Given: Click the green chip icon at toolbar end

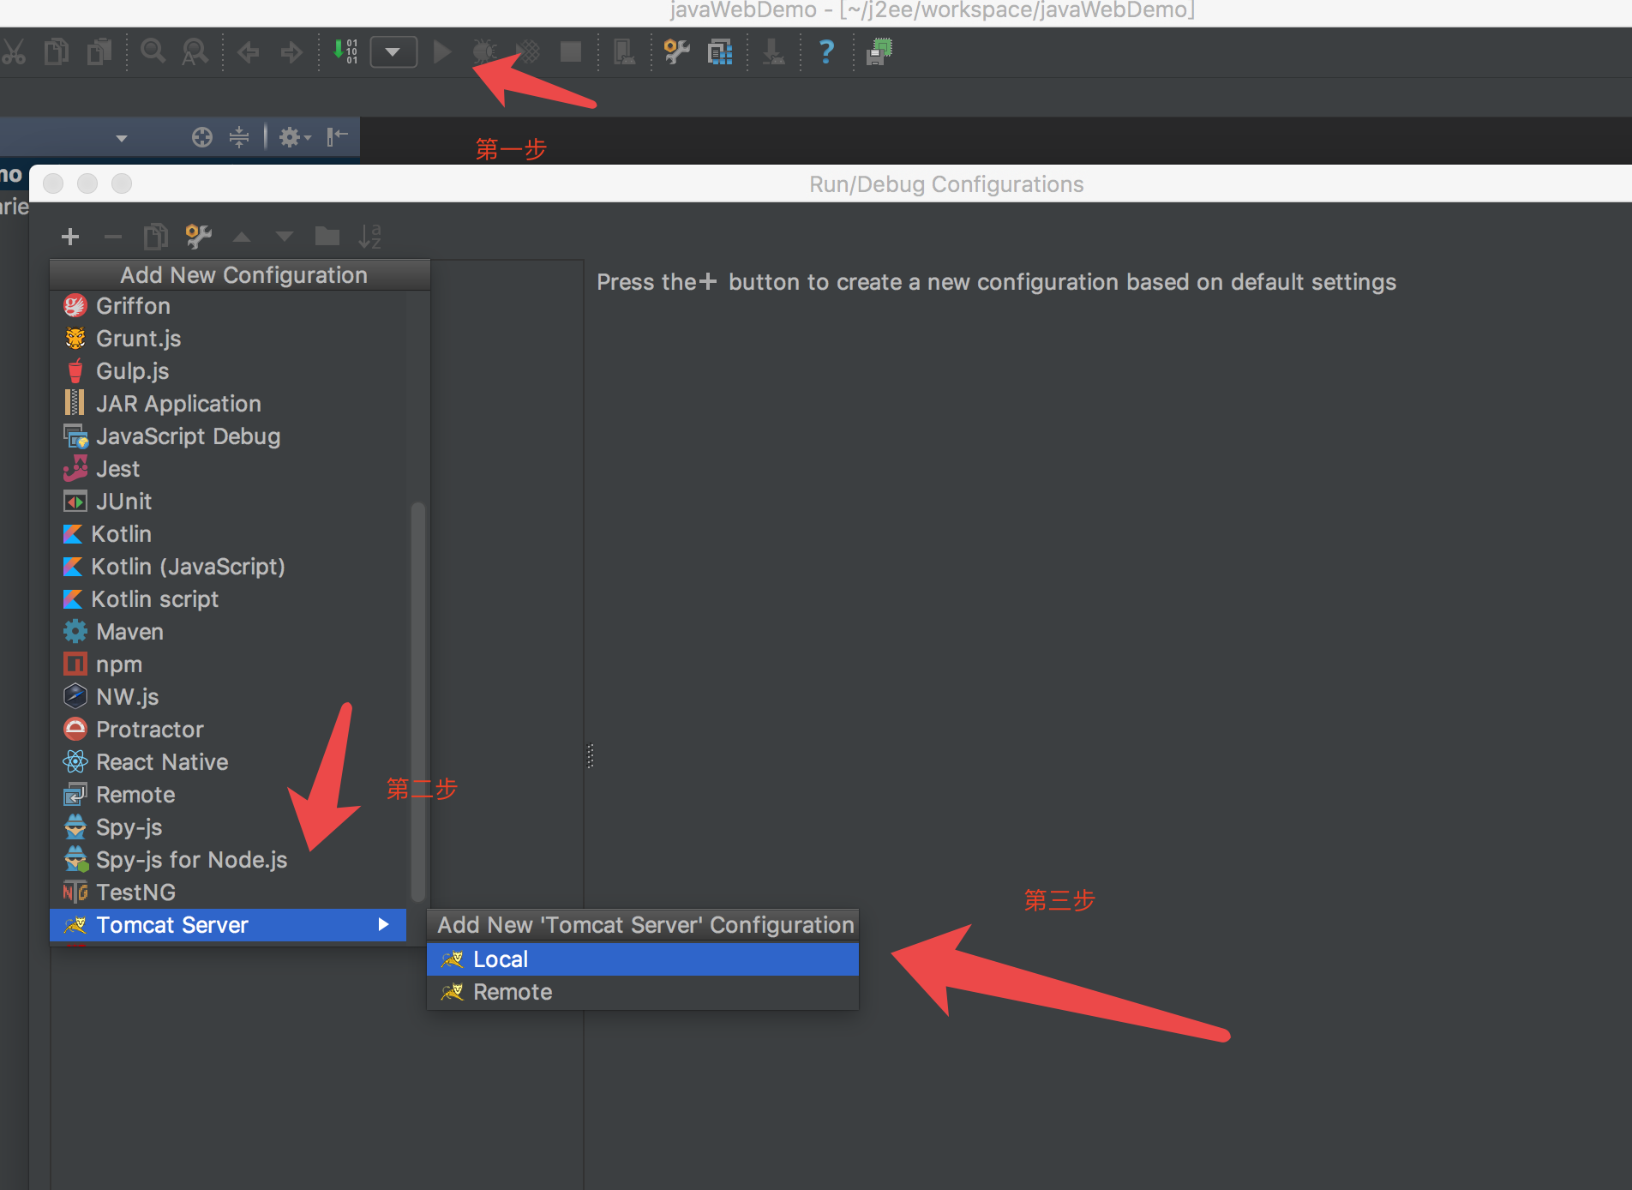Looking at the screenshot, I should coord(879,52).
